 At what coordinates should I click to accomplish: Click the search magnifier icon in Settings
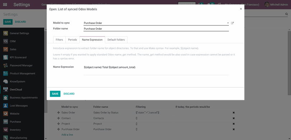286,14
